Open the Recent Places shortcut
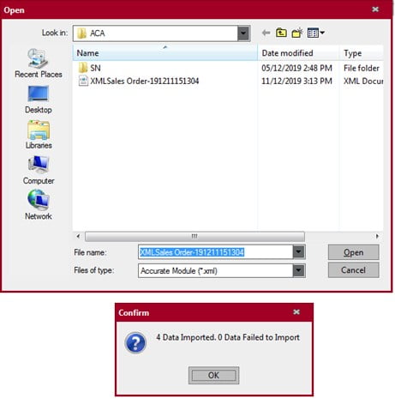 tap(39, 63)
